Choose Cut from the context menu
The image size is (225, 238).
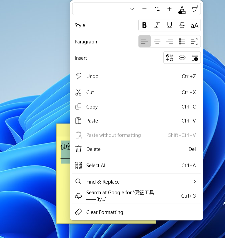point(136,92)
